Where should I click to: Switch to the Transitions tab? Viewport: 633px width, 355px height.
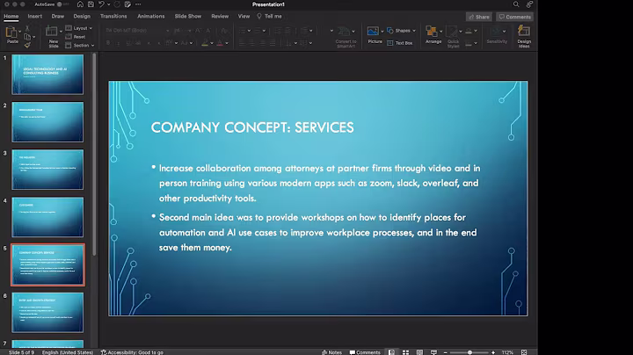click(113, 16)
